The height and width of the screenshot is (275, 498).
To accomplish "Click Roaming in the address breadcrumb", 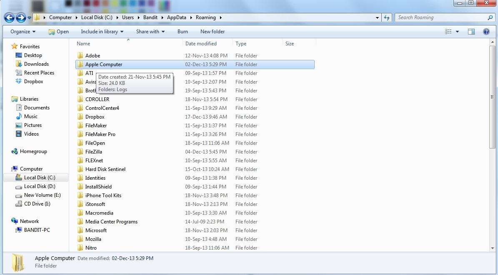I will pyautogui.click(x=206, y=17).
